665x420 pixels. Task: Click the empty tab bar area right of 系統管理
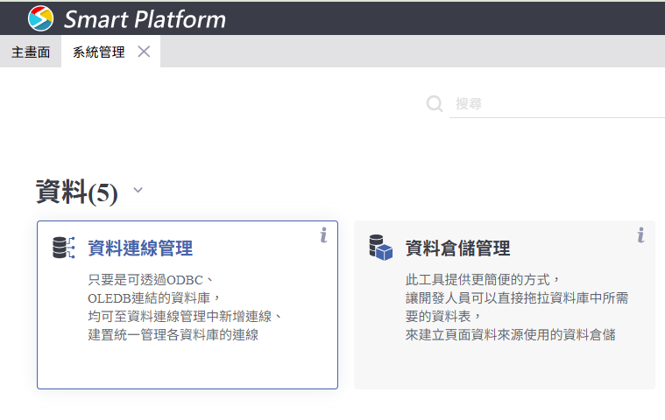click(x=412, y=52)
